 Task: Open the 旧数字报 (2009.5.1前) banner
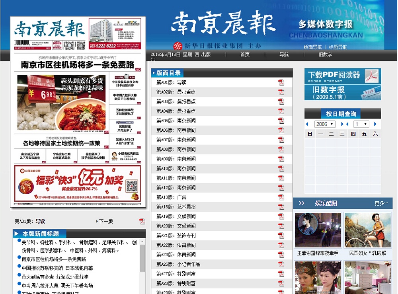coord(343,93)
